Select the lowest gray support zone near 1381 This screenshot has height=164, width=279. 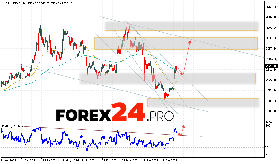[x=203, y=103]
